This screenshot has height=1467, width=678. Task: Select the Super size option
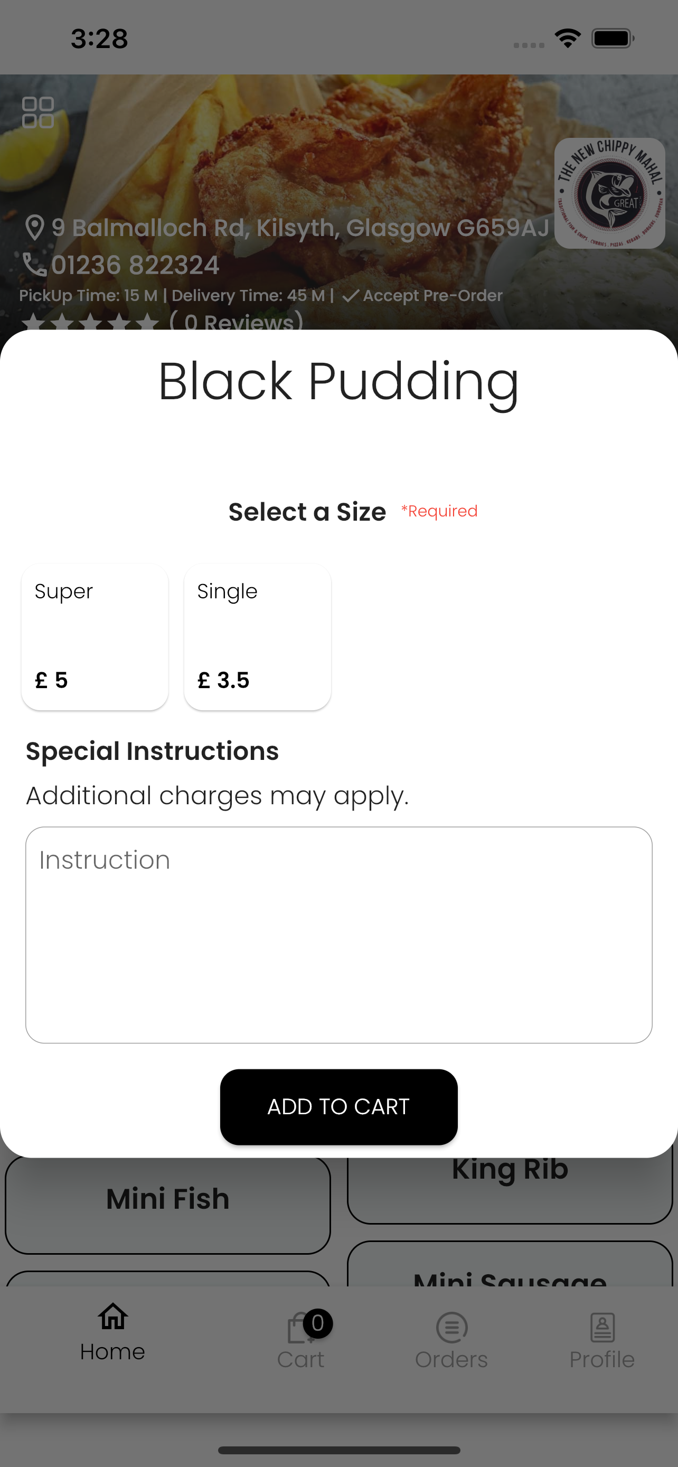95,637
